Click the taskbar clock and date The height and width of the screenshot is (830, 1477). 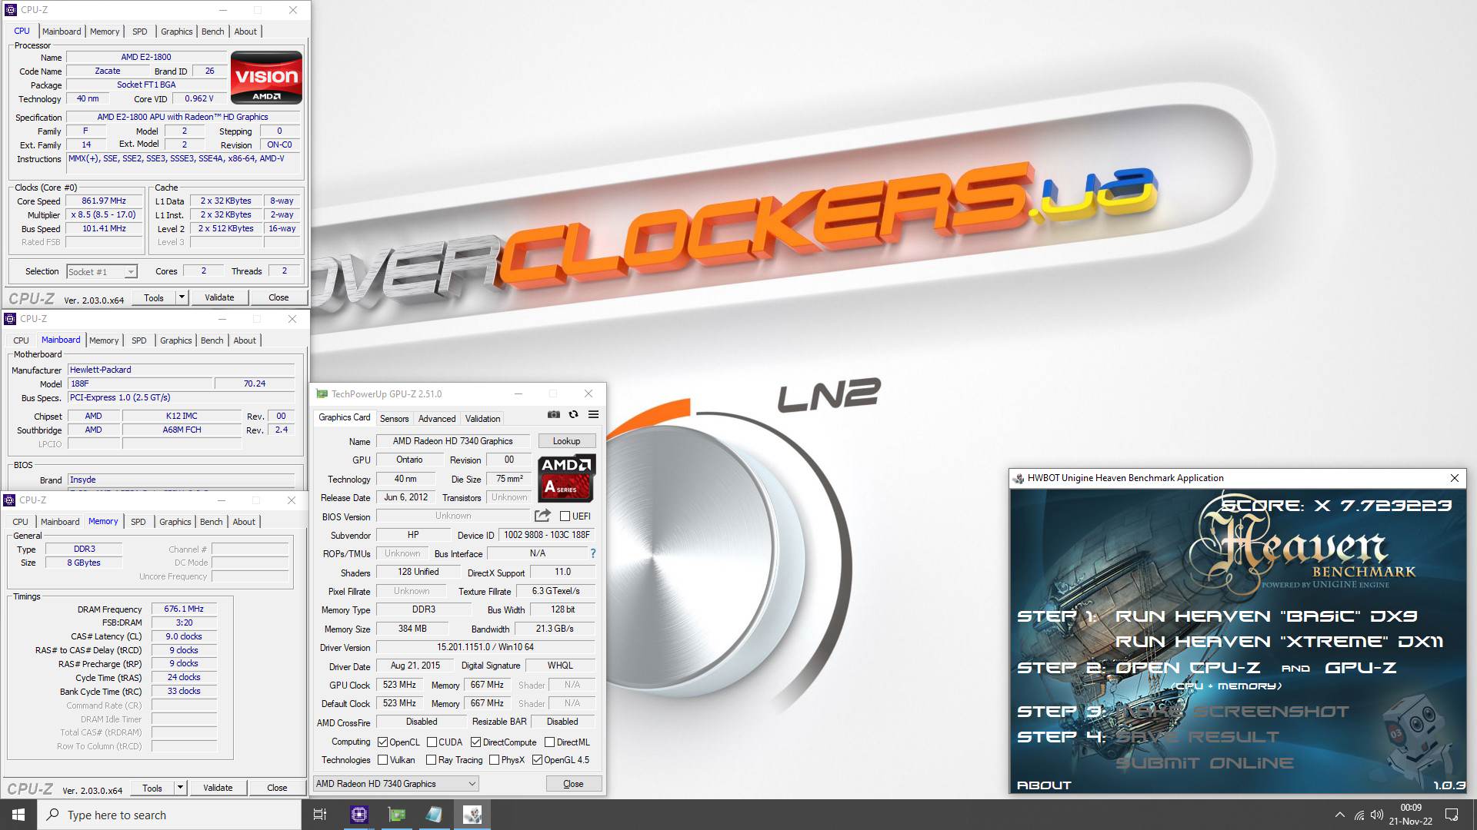pos(1411,815)
